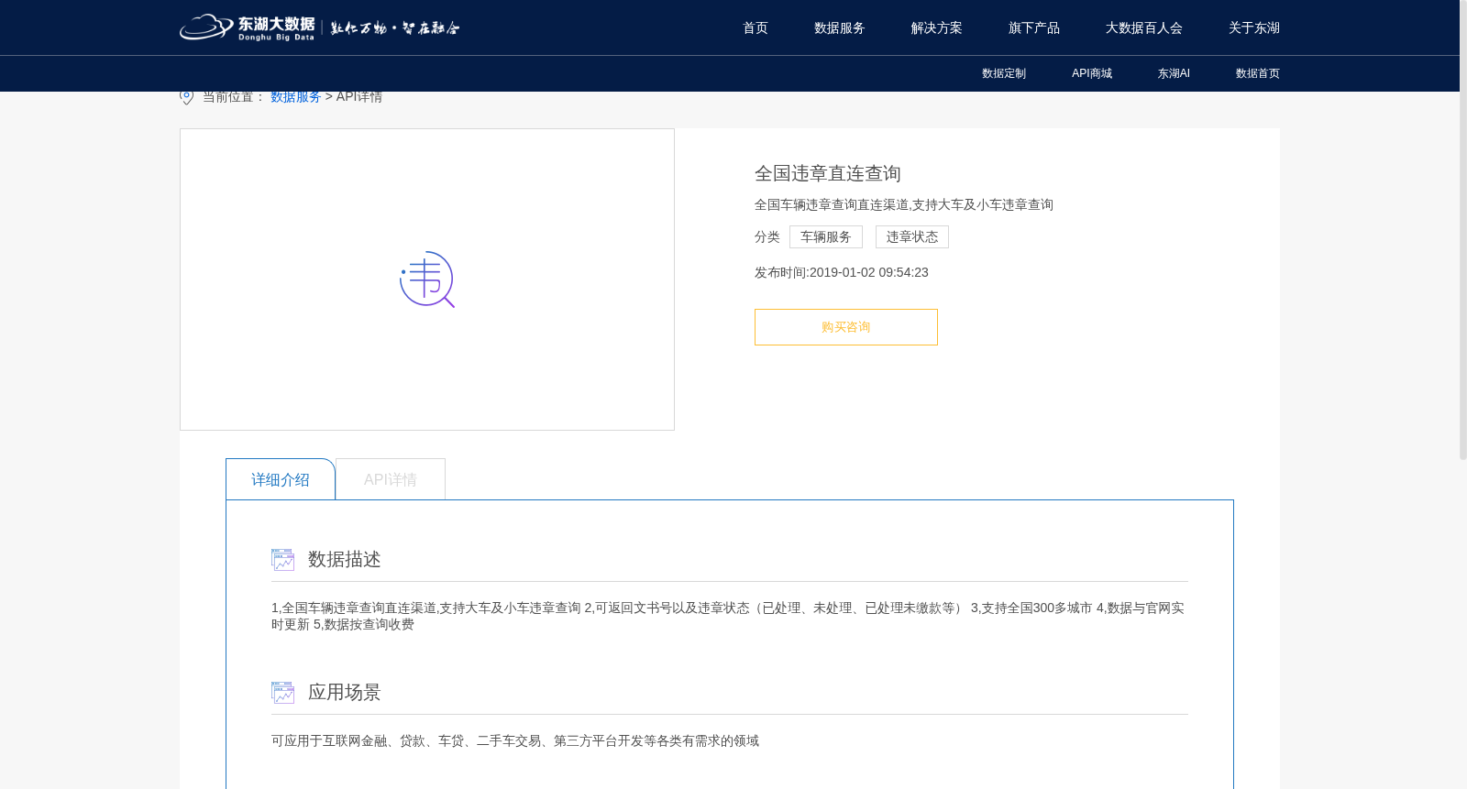Image resolution: width=1467 pixels, height=789 pixels.
Task: Click the slogan text beside the logo
Action: [x=395, y=28]
